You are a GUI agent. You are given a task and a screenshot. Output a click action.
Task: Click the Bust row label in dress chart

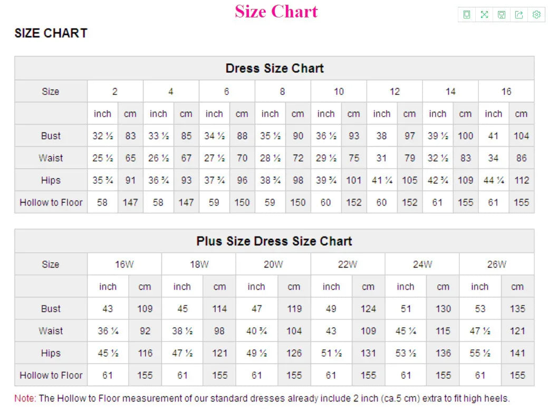(51, 136)
